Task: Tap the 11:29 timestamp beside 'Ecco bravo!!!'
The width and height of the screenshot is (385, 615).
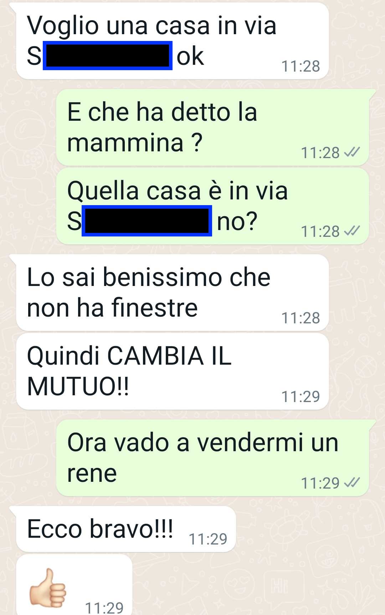Action: [208, 539]
